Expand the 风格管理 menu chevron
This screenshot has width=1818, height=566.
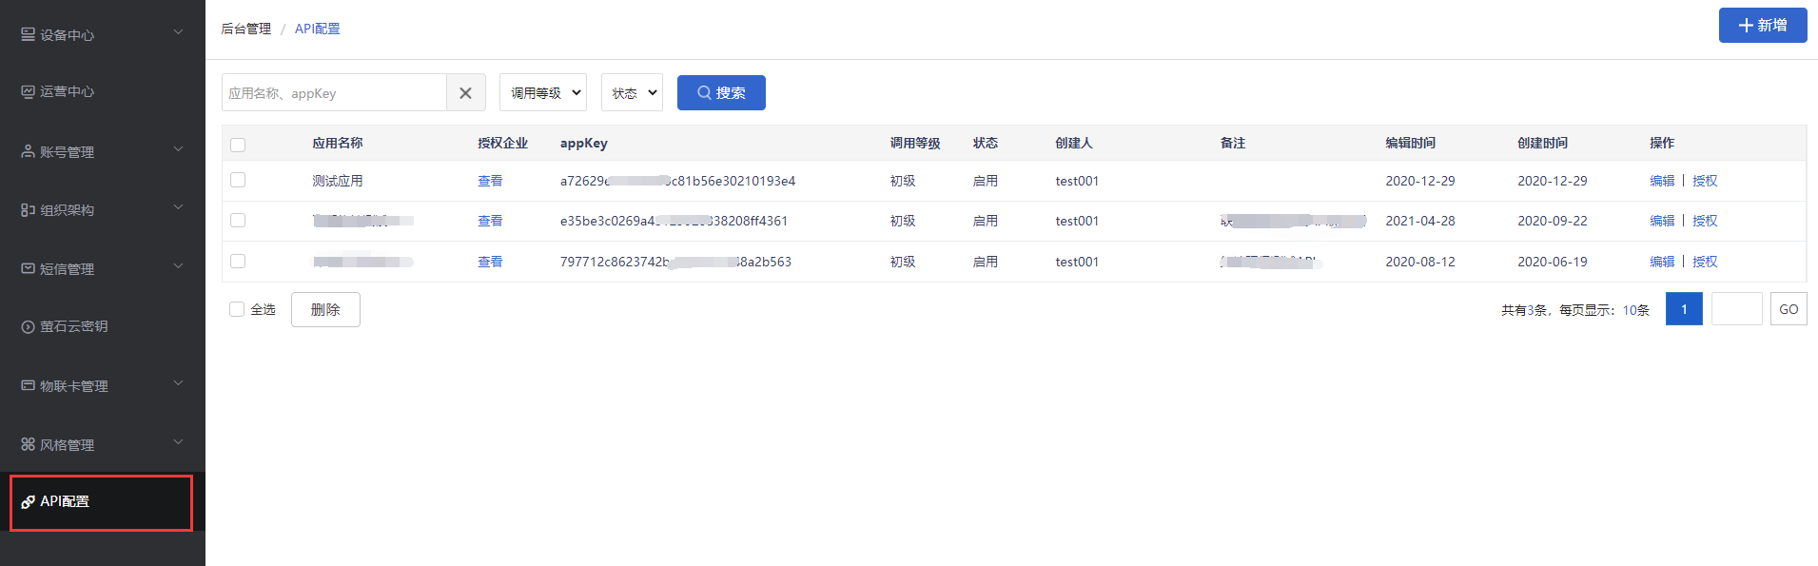(x=178, y=442)
